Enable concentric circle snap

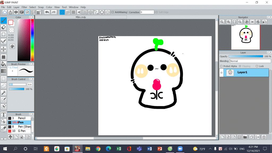91,12
